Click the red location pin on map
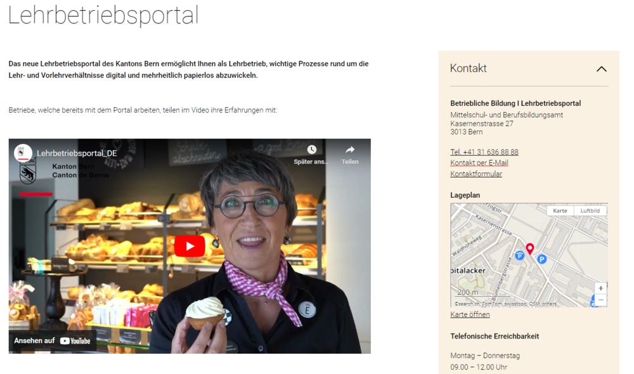 point(529,248)
